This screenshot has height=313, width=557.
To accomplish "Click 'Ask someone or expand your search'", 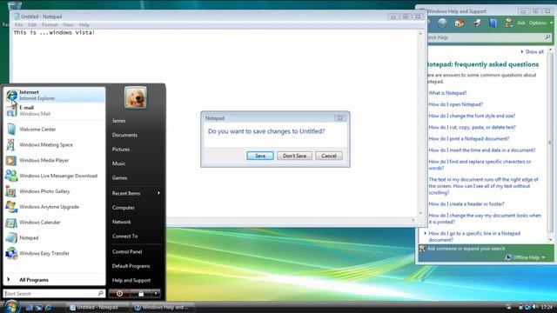I will click(466, 249).
